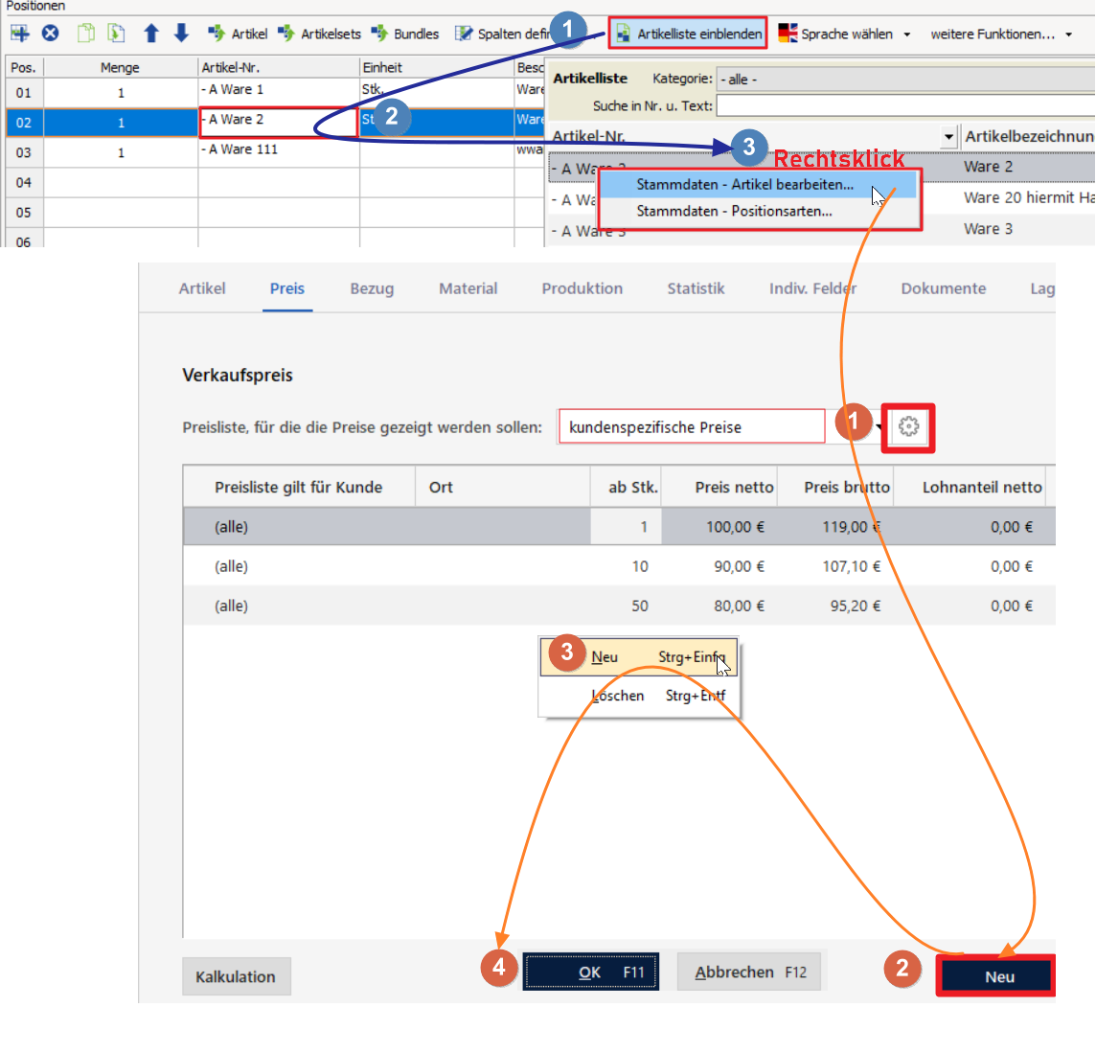This screenshot has width=1096, height=1053.
Task: Open Sprache wählen language dropdown
Action: (x=844, y=34)
